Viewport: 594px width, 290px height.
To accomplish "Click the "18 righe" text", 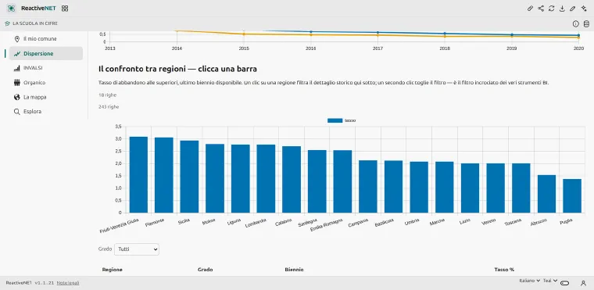I will (108, 95).
